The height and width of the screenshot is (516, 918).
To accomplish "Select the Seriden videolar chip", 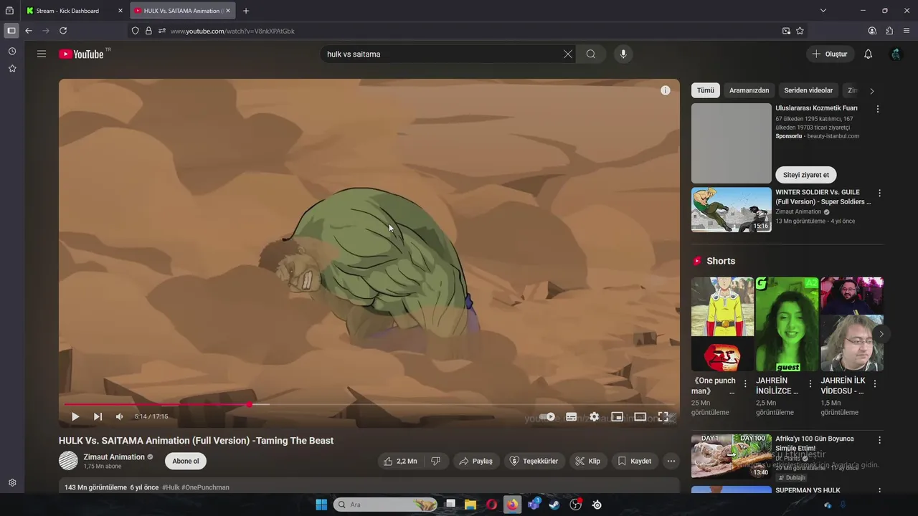I will 808,90.
